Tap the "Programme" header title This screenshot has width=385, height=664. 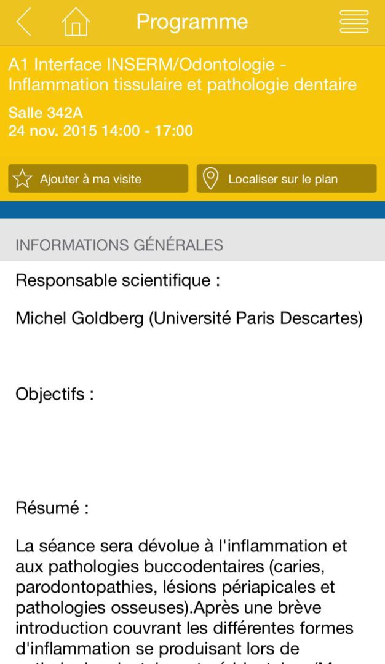pos(192,22)
